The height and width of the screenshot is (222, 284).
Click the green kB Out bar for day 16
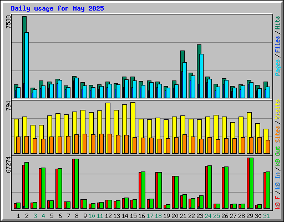pyautogui.click(x=143, y=190)
